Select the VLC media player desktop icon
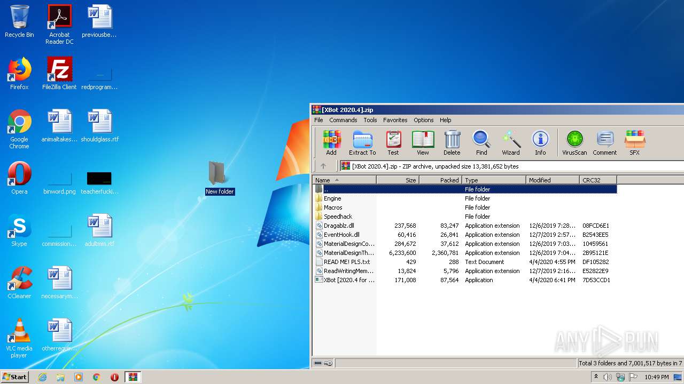 (x=19, y=338)
